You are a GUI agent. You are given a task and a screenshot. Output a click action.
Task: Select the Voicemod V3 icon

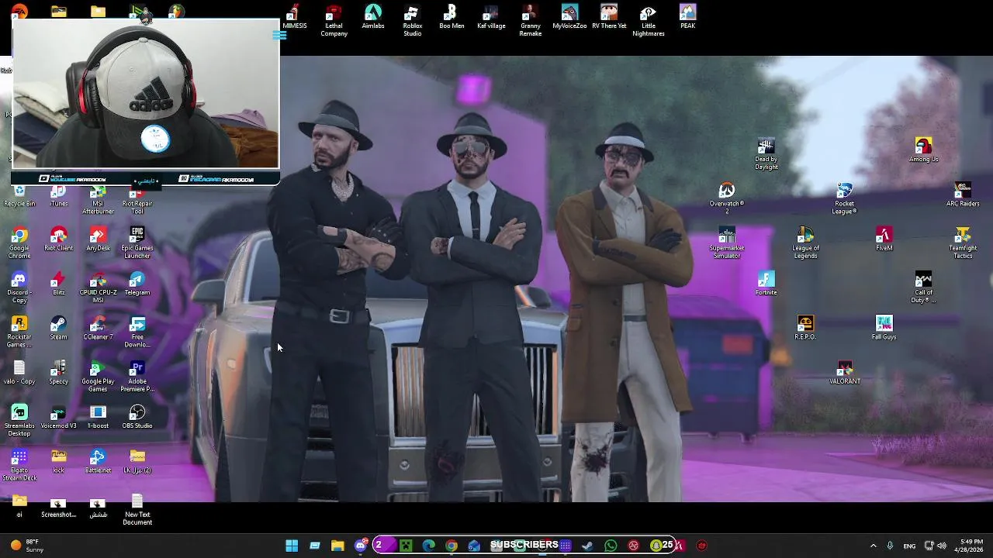tap(59, 415)
